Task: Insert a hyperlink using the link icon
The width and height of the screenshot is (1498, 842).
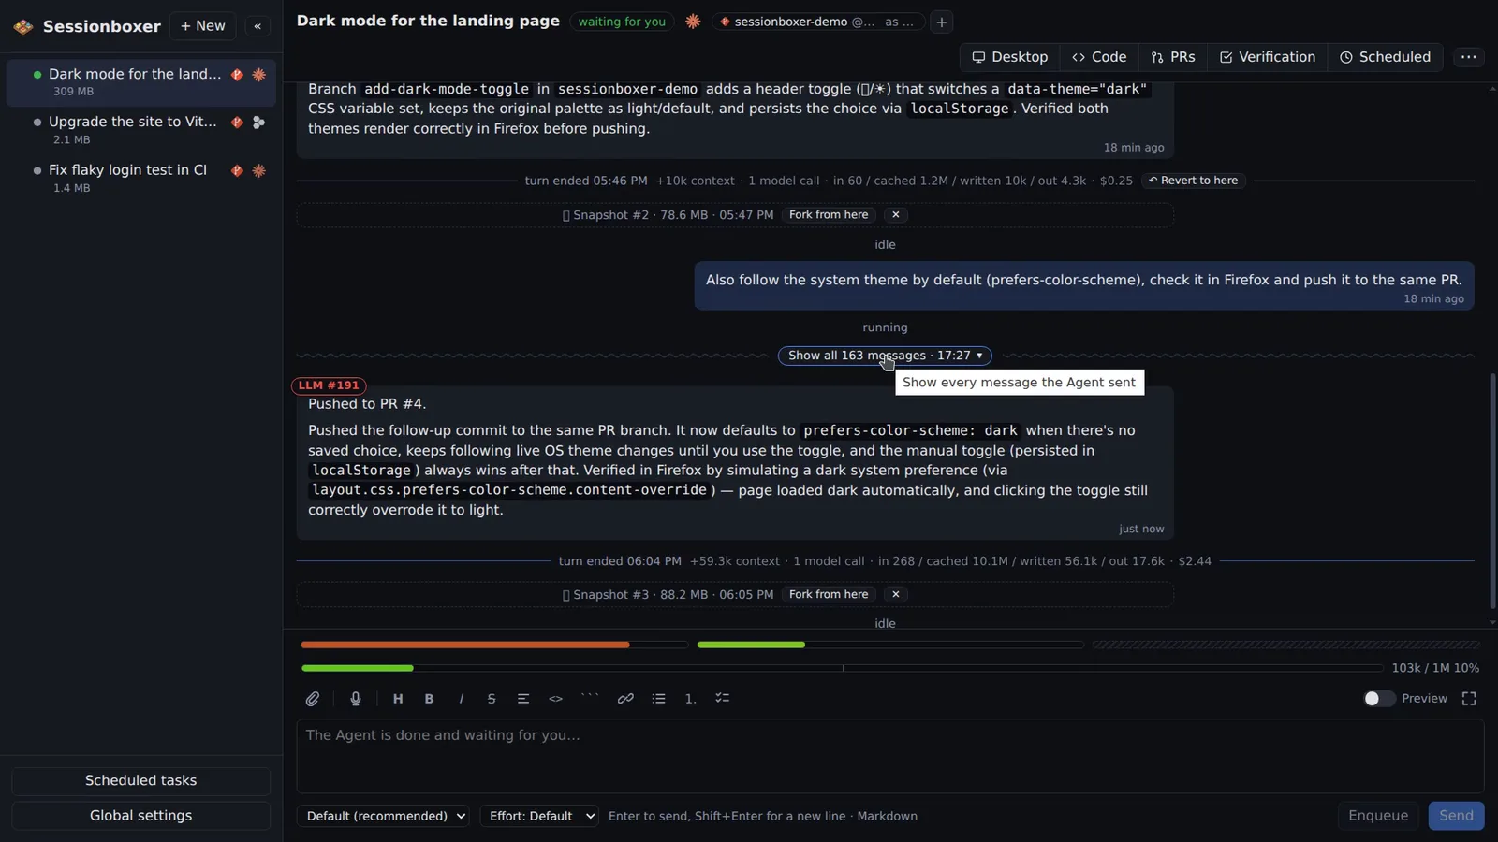Action: pyautogui.click(x=625, y=699)
